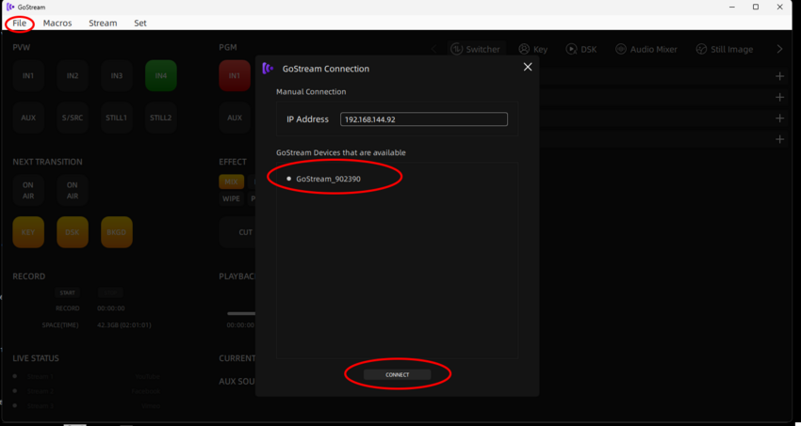This screenshot has width=801, height=426.
Task: Click the Switcher tab icon
Action: point(456,50)
